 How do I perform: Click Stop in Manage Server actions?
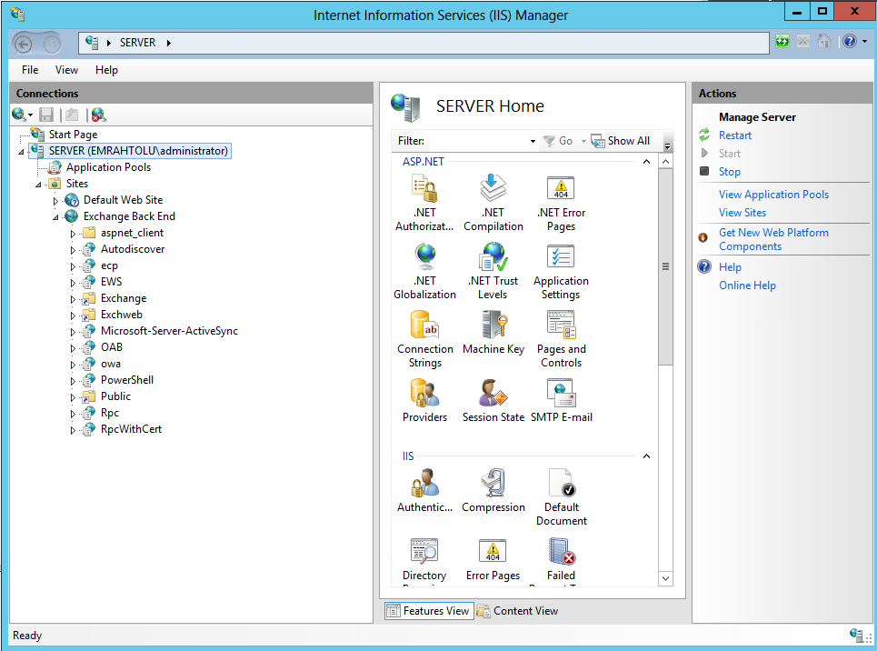[x=730, y=172]
